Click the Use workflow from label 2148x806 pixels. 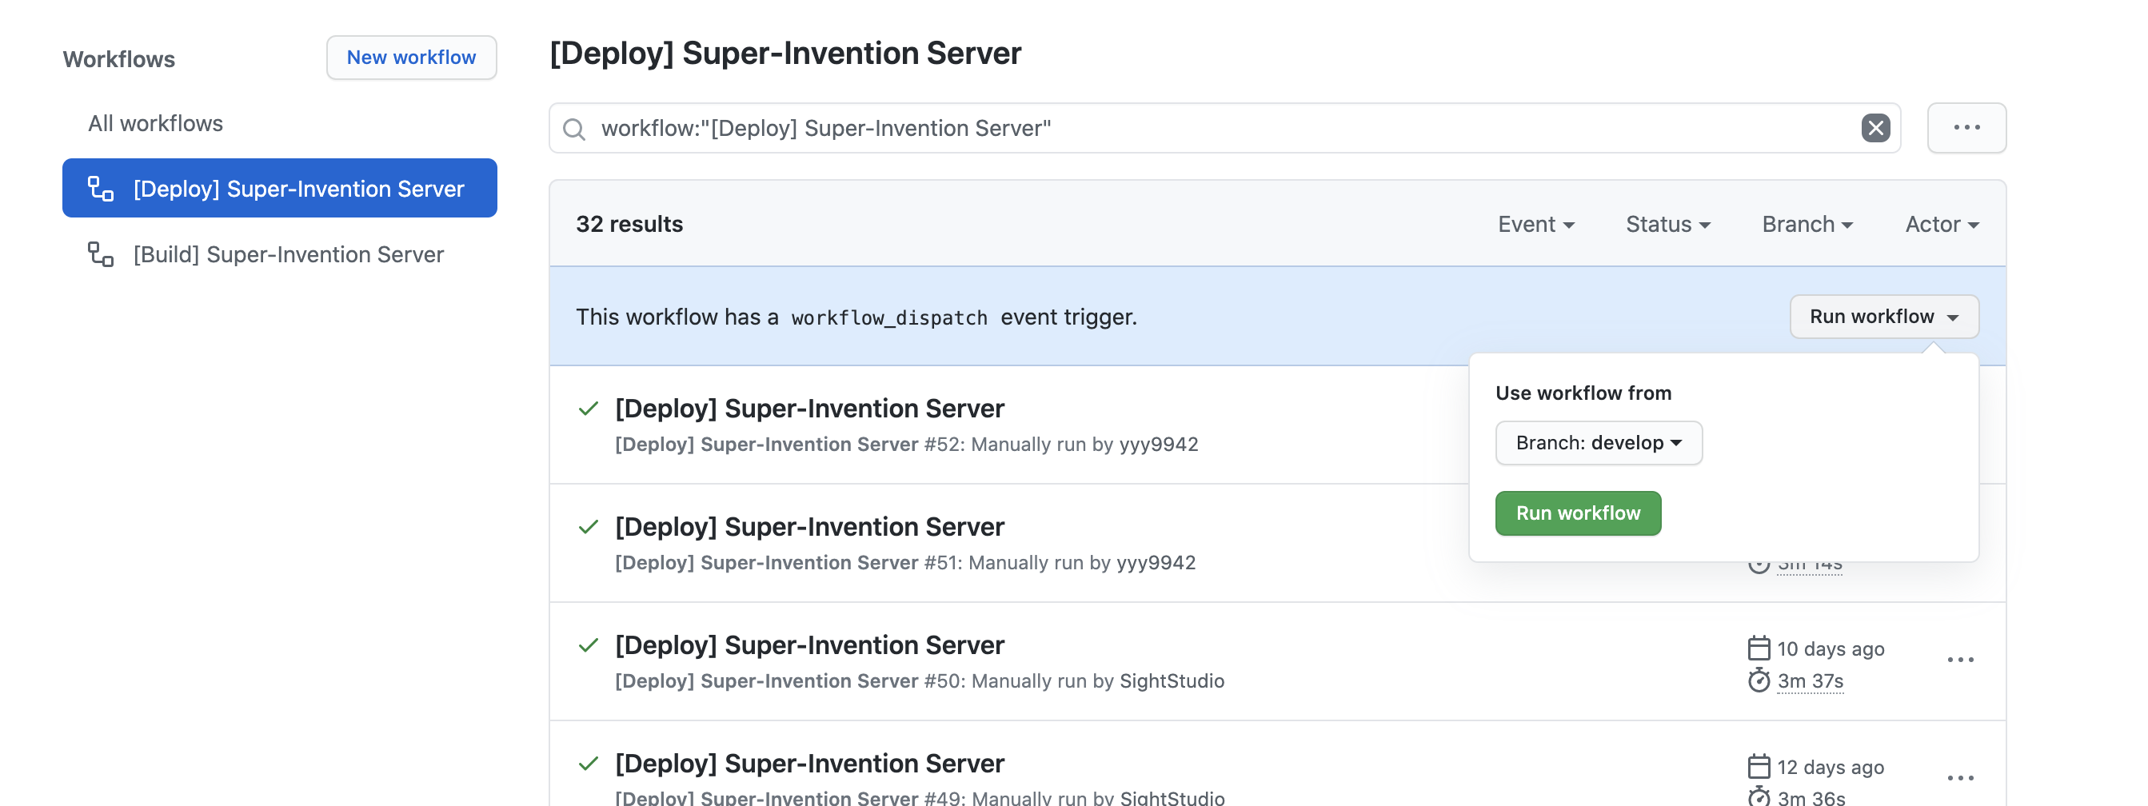click(x=1583, y=393)
